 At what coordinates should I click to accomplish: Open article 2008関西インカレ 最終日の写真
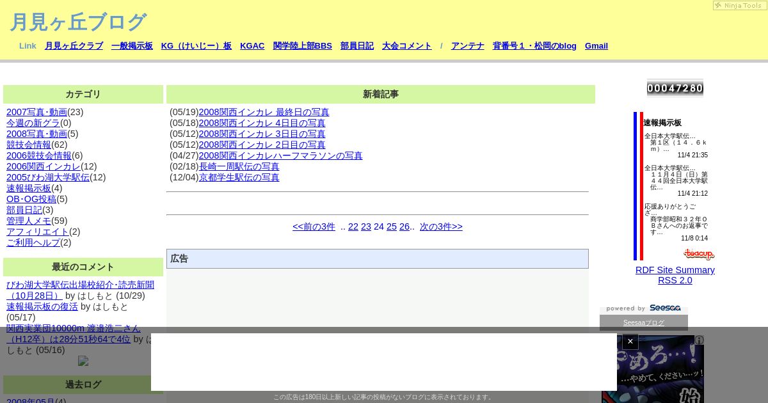264,112
